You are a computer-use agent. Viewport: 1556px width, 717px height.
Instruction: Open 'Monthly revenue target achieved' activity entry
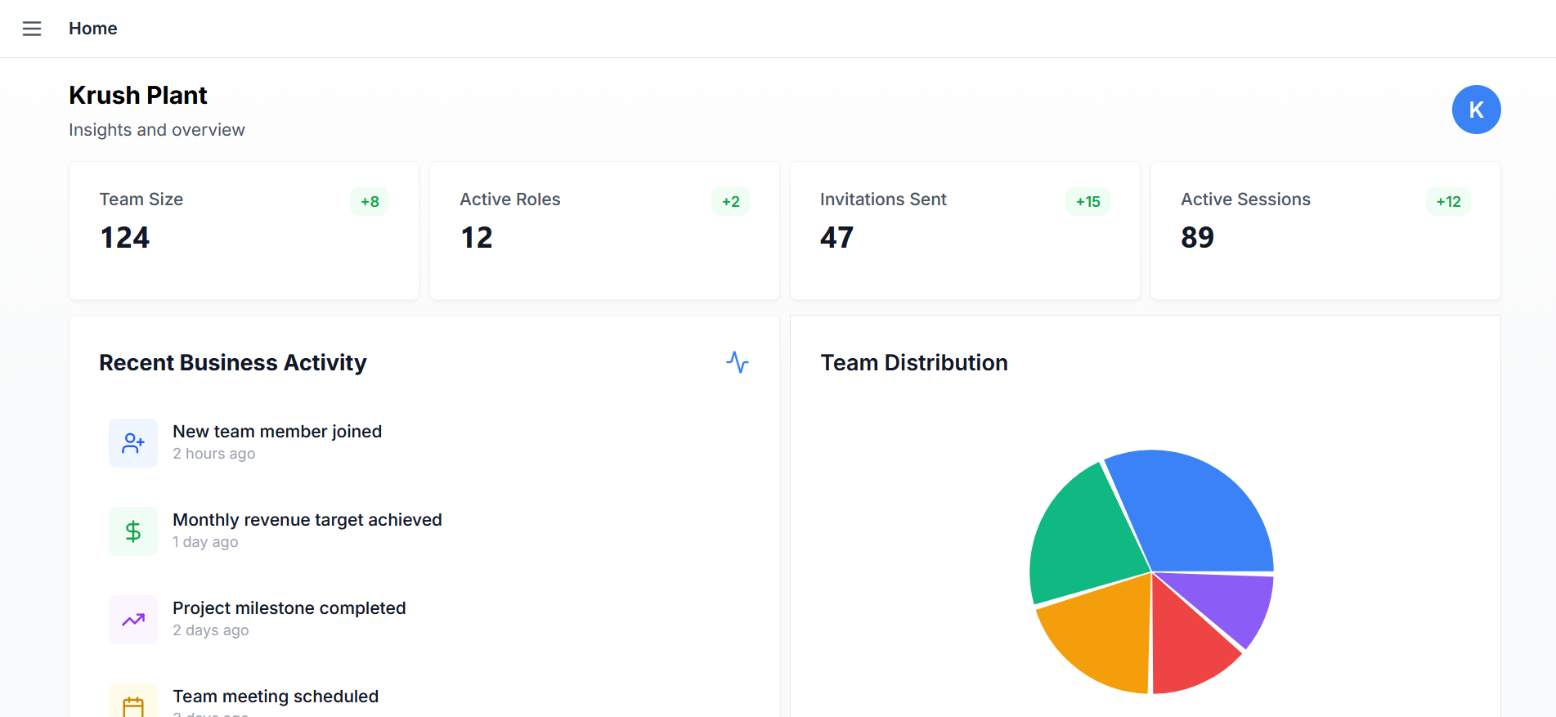click(x=307, y=520)
